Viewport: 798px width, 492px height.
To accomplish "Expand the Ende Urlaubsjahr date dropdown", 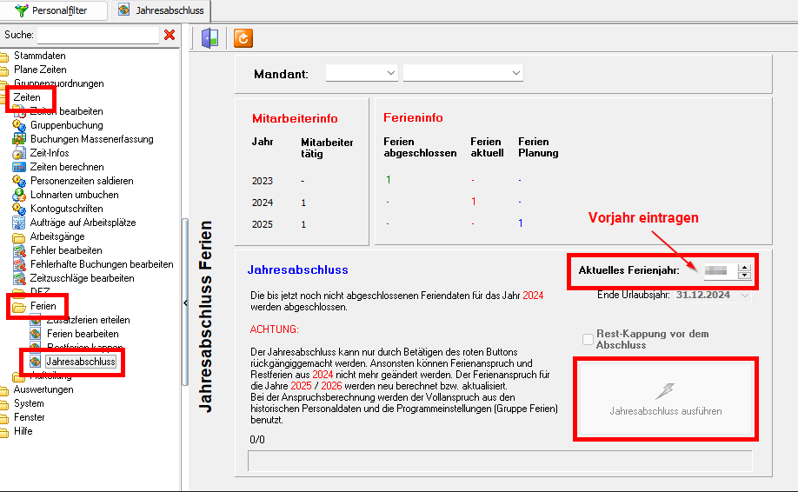I will coord(744,296).
